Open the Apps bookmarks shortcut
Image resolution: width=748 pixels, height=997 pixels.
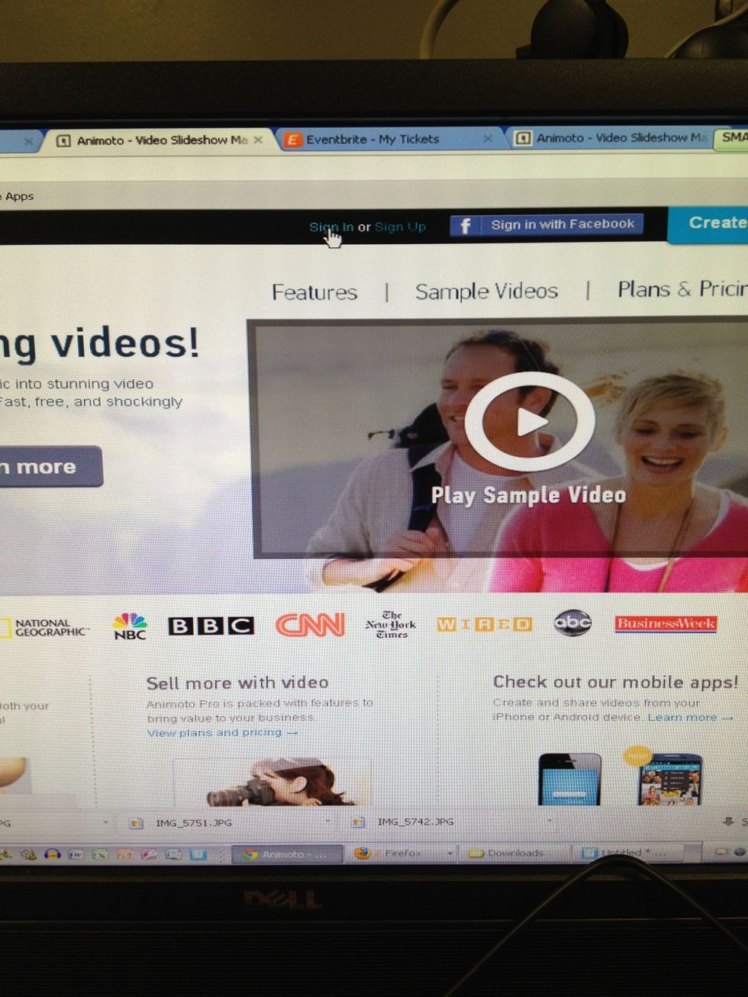click(x=18, y=196)
